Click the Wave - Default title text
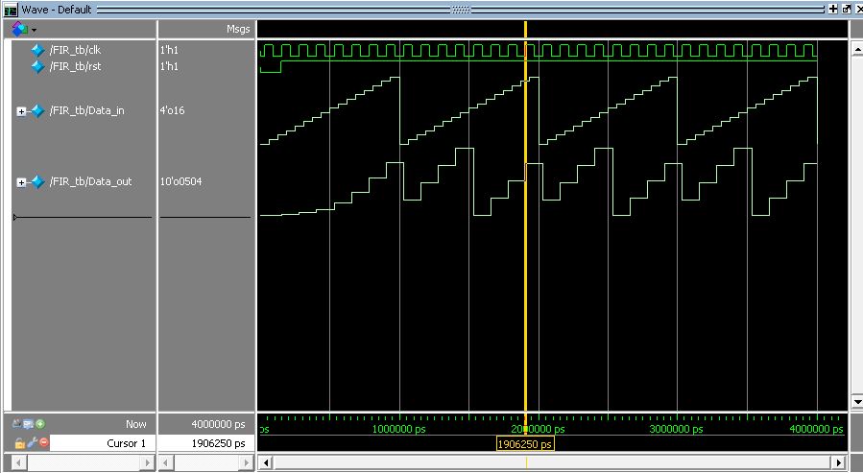 pos(56,10)
